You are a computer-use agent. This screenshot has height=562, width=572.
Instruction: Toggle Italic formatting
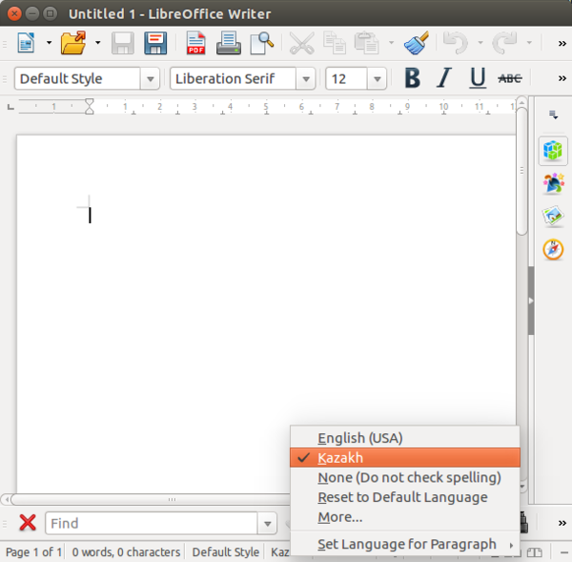click(x=443, y=79)
